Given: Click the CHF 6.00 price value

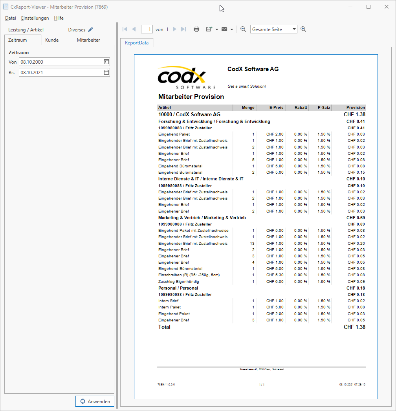Looking at the screenshot, I should click(275, 281).
